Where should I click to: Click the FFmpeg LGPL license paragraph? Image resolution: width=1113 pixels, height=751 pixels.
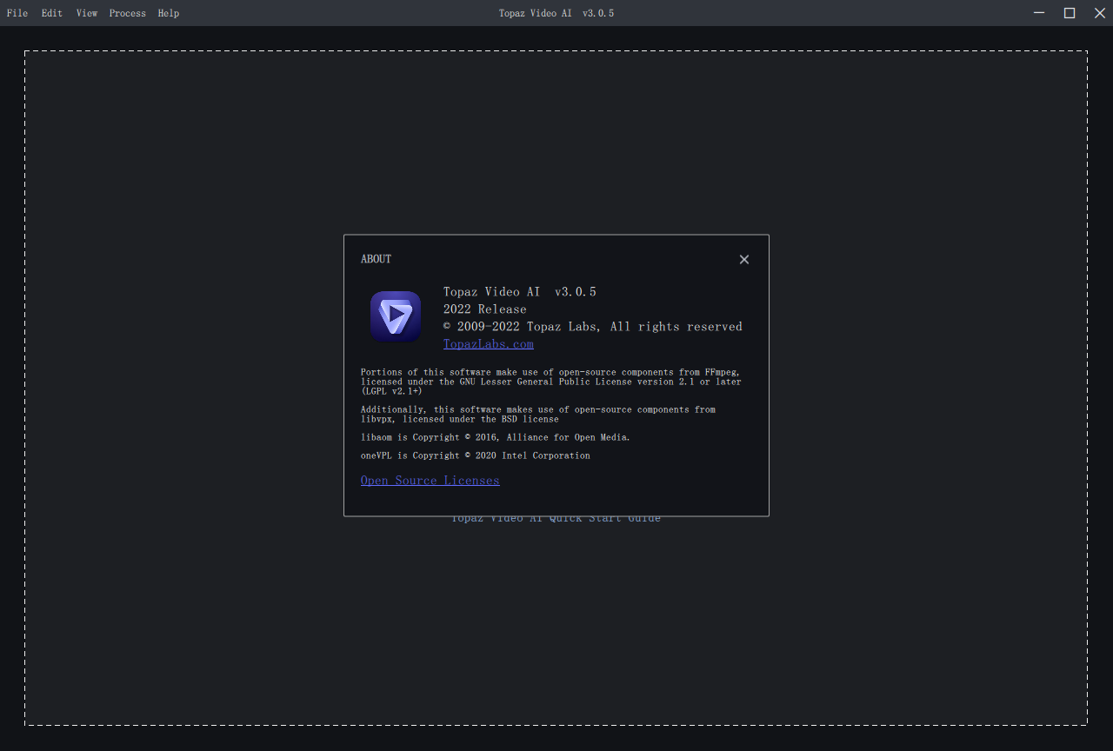point(551,382)
